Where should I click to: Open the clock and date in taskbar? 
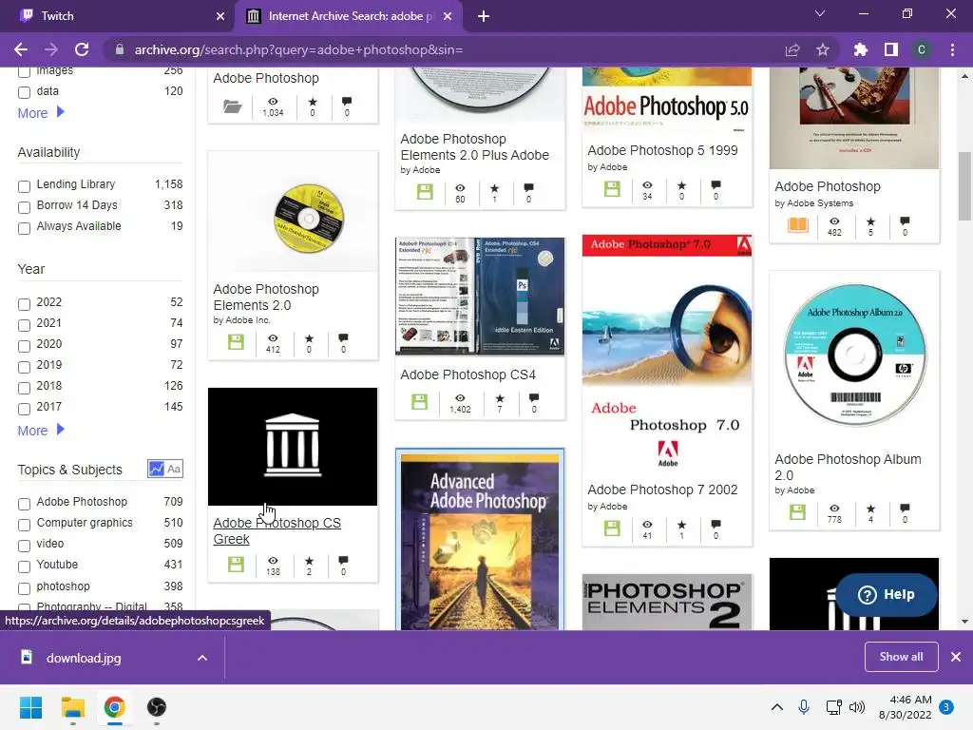(x=906, y=707)
